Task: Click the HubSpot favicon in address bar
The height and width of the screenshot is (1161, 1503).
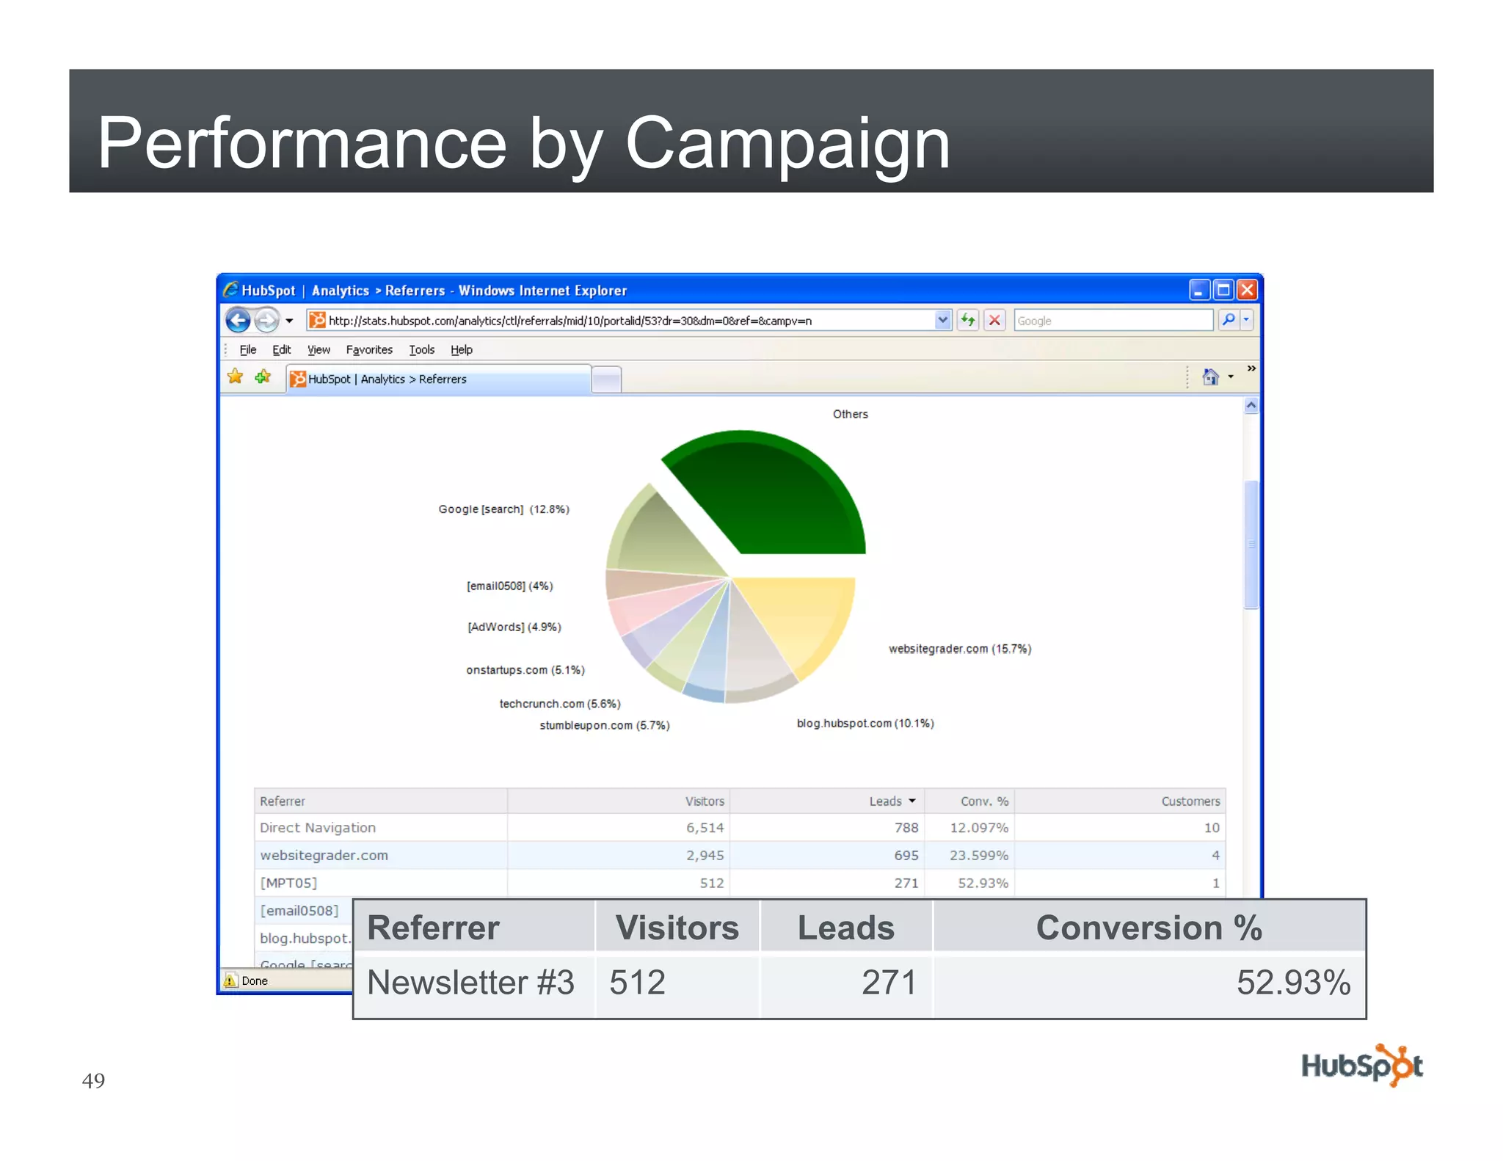Action: (x=317, y=320)
